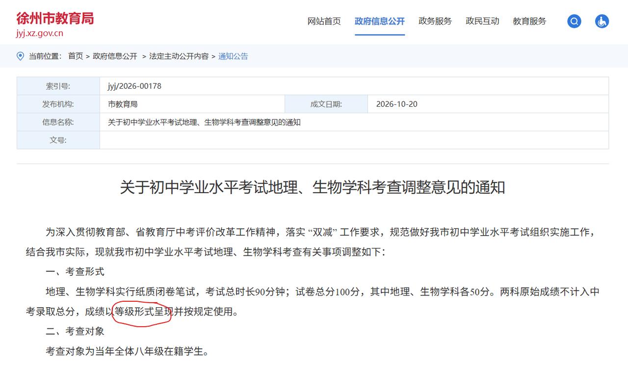
Task: Click the date value 2026-10-20
Action: point(397,104)
